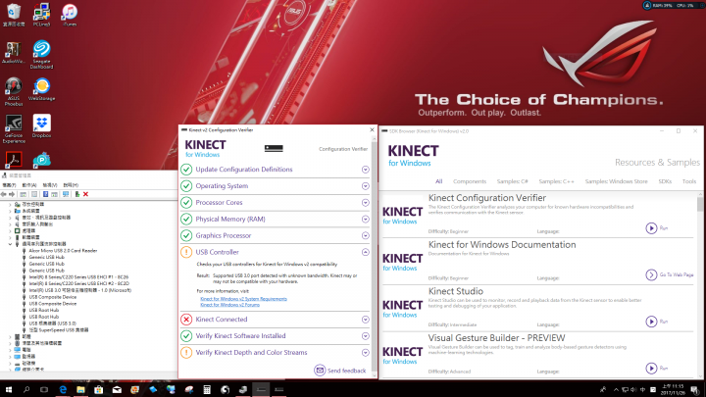Switch to the Tools tab
This screenshot has height=397, width=706.
(689, 181)
